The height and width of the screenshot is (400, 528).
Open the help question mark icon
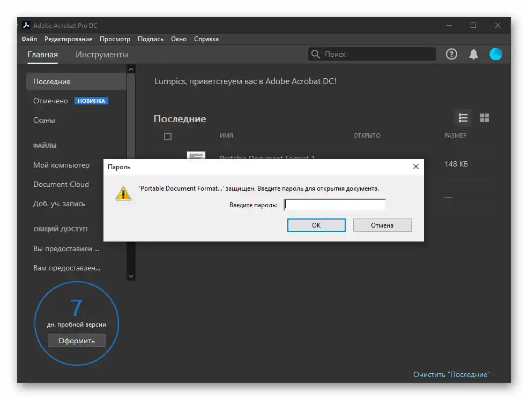[451, 54]
